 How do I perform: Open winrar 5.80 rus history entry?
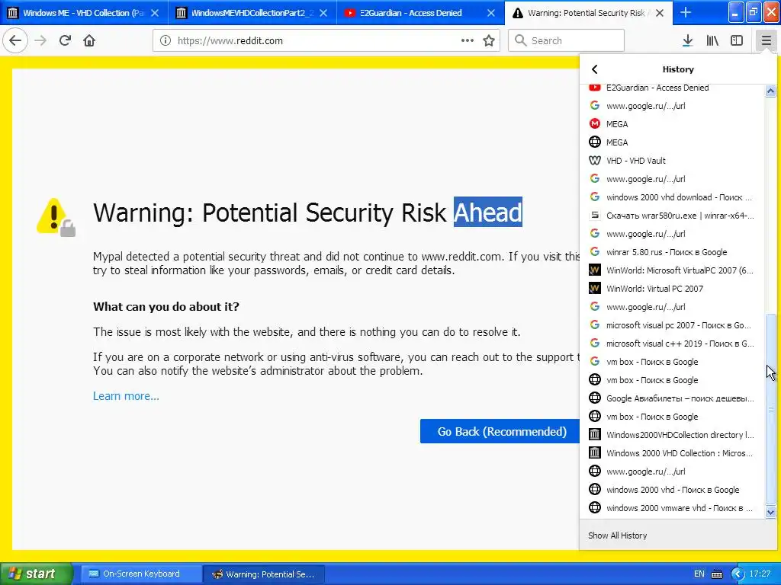pyautogui.click(x=673, y=252)
